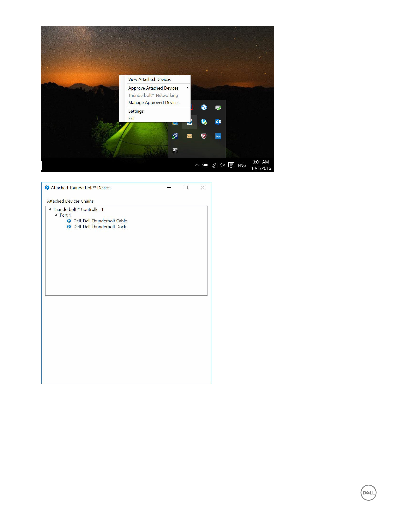The height and width of the screenshot is (527, 407).
Task: Select the Thunderbolt Controller 1 label
Action: [78, 209]
